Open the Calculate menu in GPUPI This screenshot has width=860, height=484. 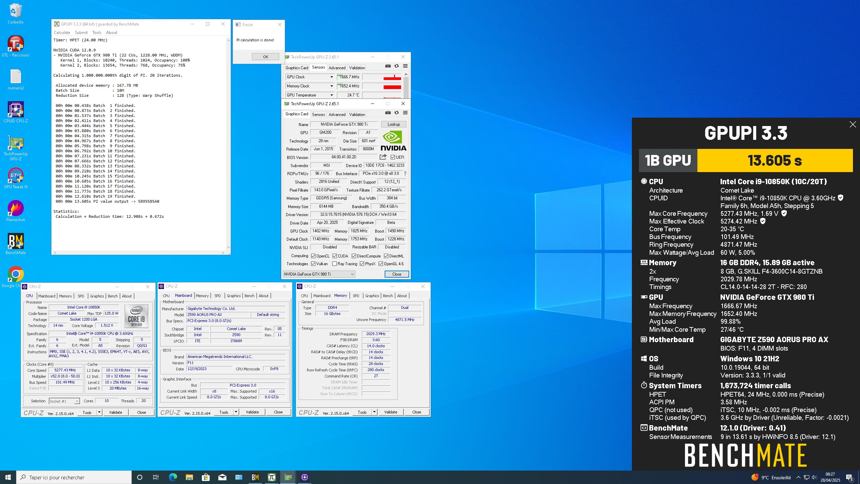click(x=62, y=33)
